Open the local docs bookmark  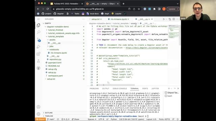pyautogui.click(x=93, y=13)
